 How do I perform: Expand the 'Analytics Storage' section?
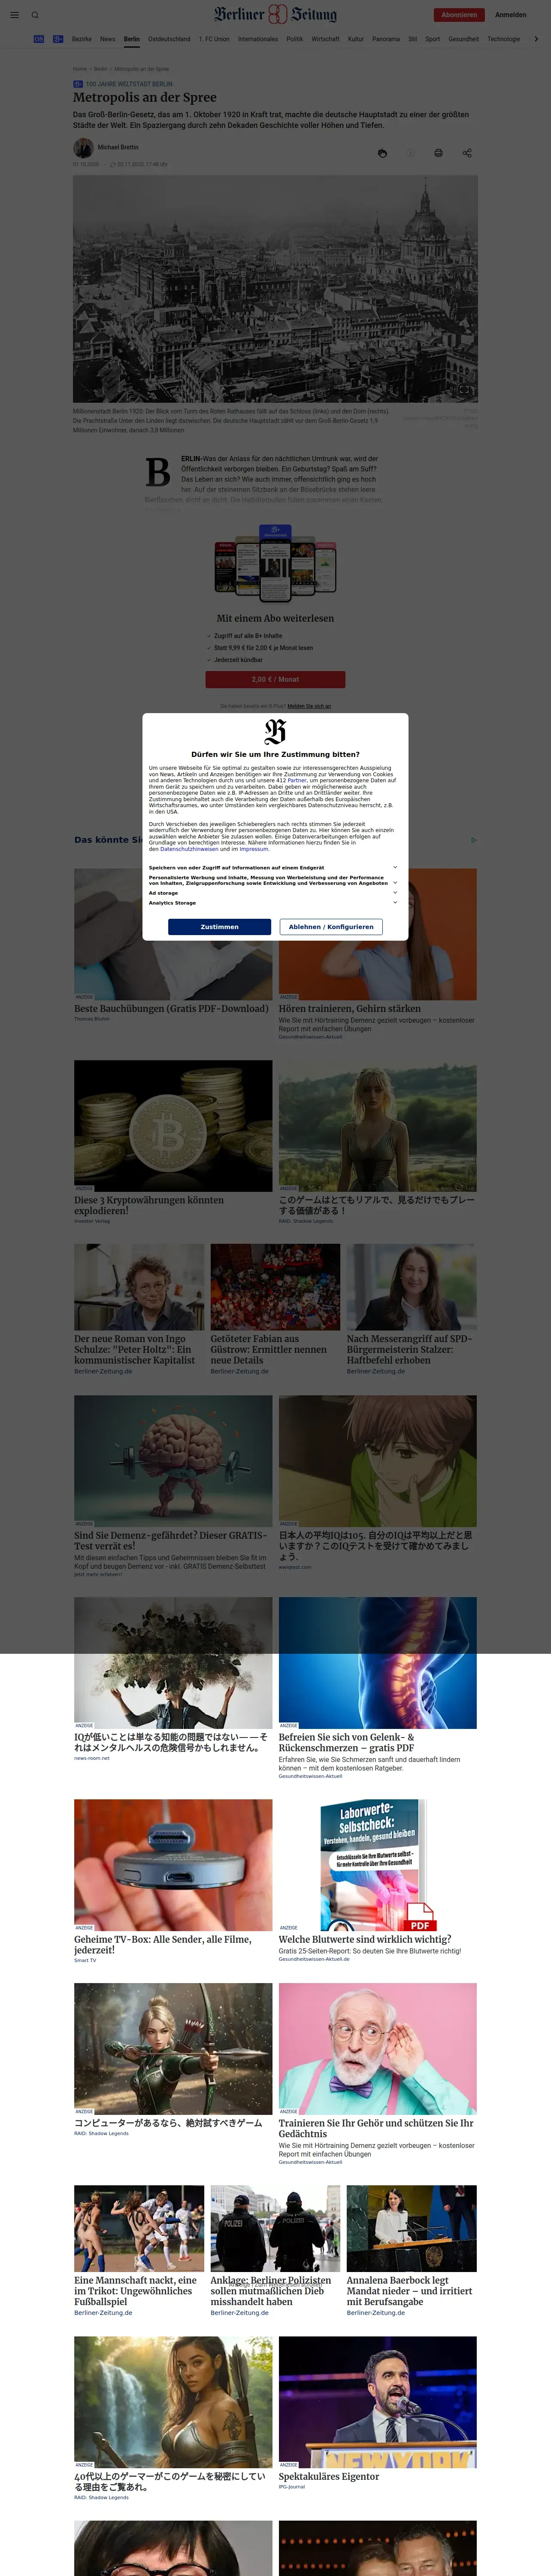point(273,903)
